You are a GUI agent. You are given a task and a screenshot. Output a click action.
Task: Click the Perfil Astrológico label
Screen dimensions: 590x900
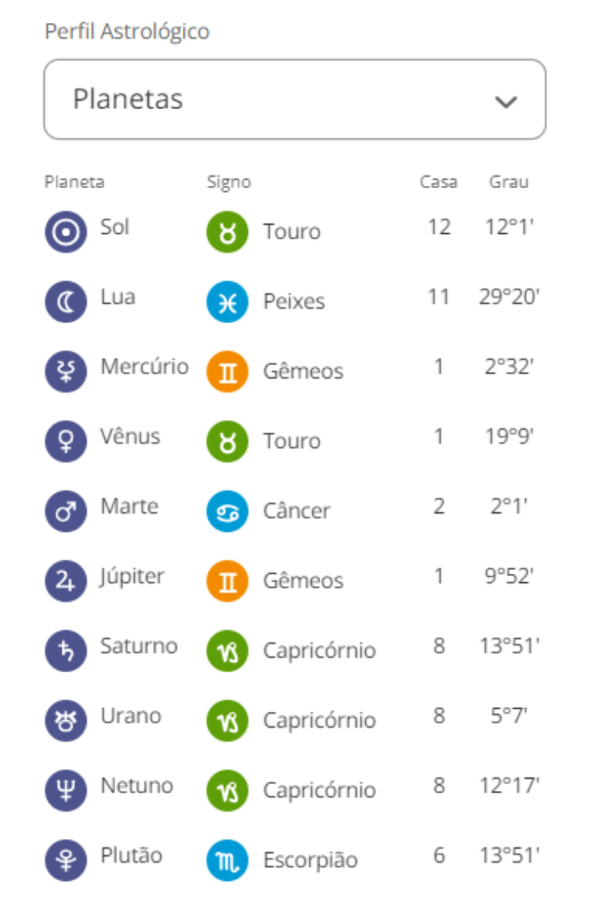[x=127, y=32]
